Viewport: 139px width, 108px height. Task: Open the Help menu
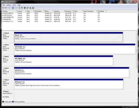click(19, 5)
